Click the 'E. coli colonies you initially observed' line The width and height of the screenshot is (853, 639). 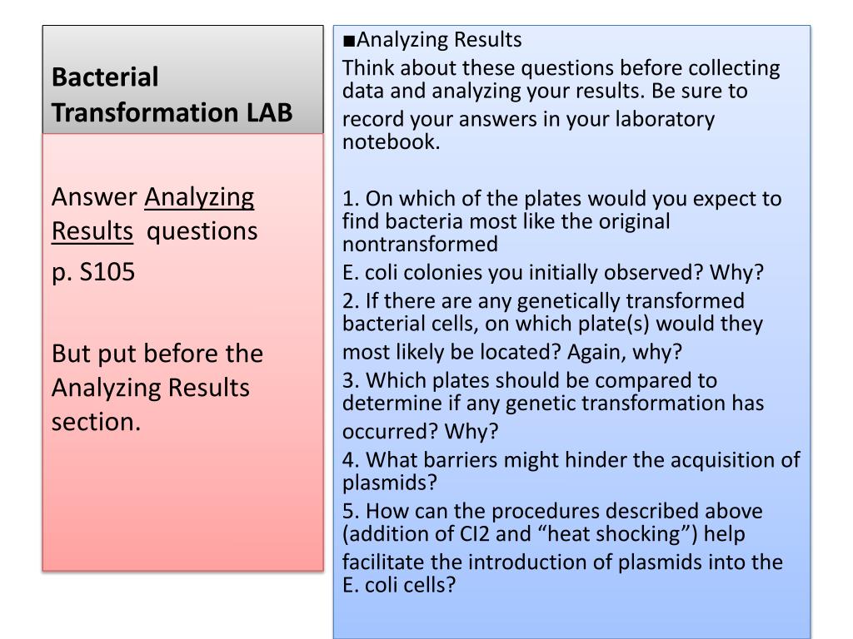point(553,272)
